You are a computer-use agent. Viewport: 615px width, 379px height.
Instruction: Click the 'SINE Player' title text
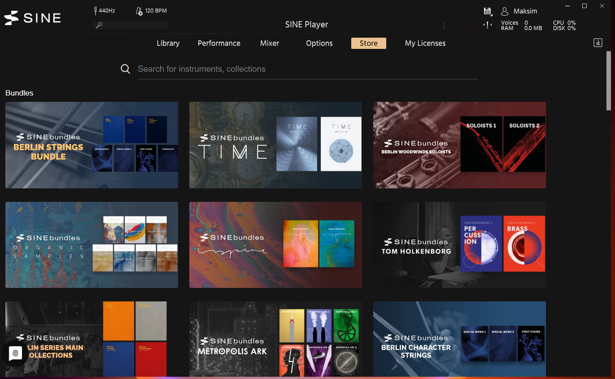[x=306, y=25]
